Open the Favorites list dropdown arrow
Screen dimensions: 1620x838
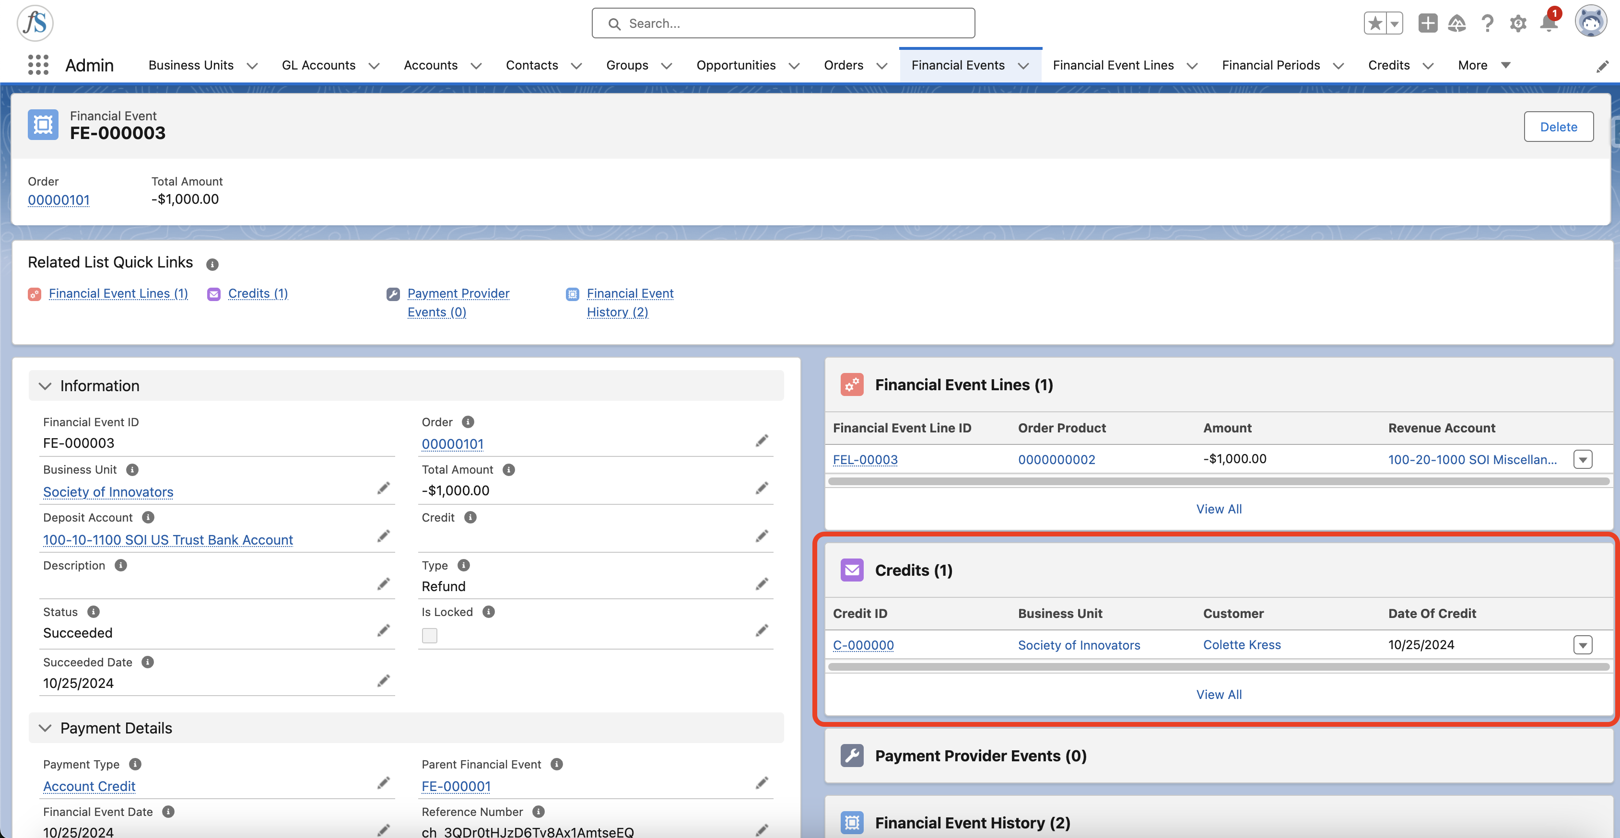pos(1395,24)
